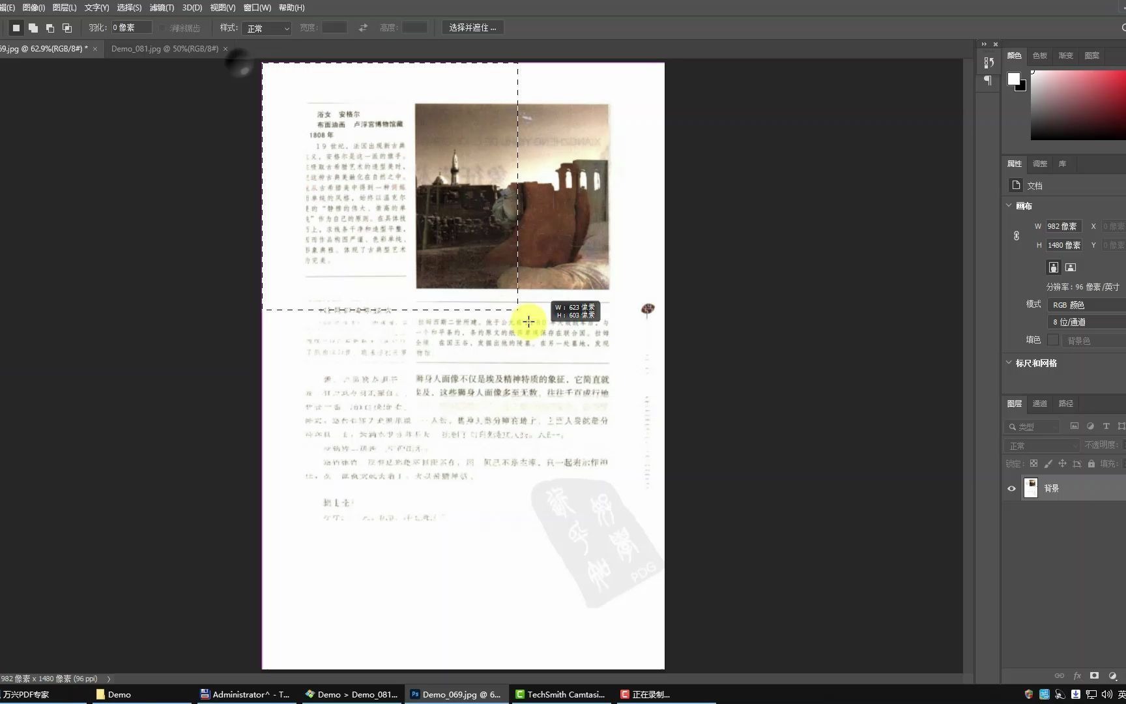
Task: Click the filter for type layers icon
Action: 1106,426
